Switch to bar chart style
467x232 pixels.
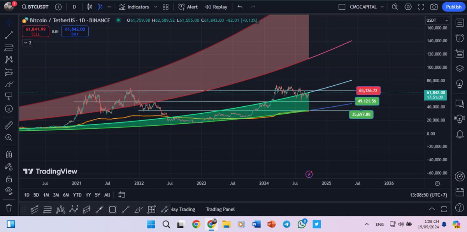90,7
